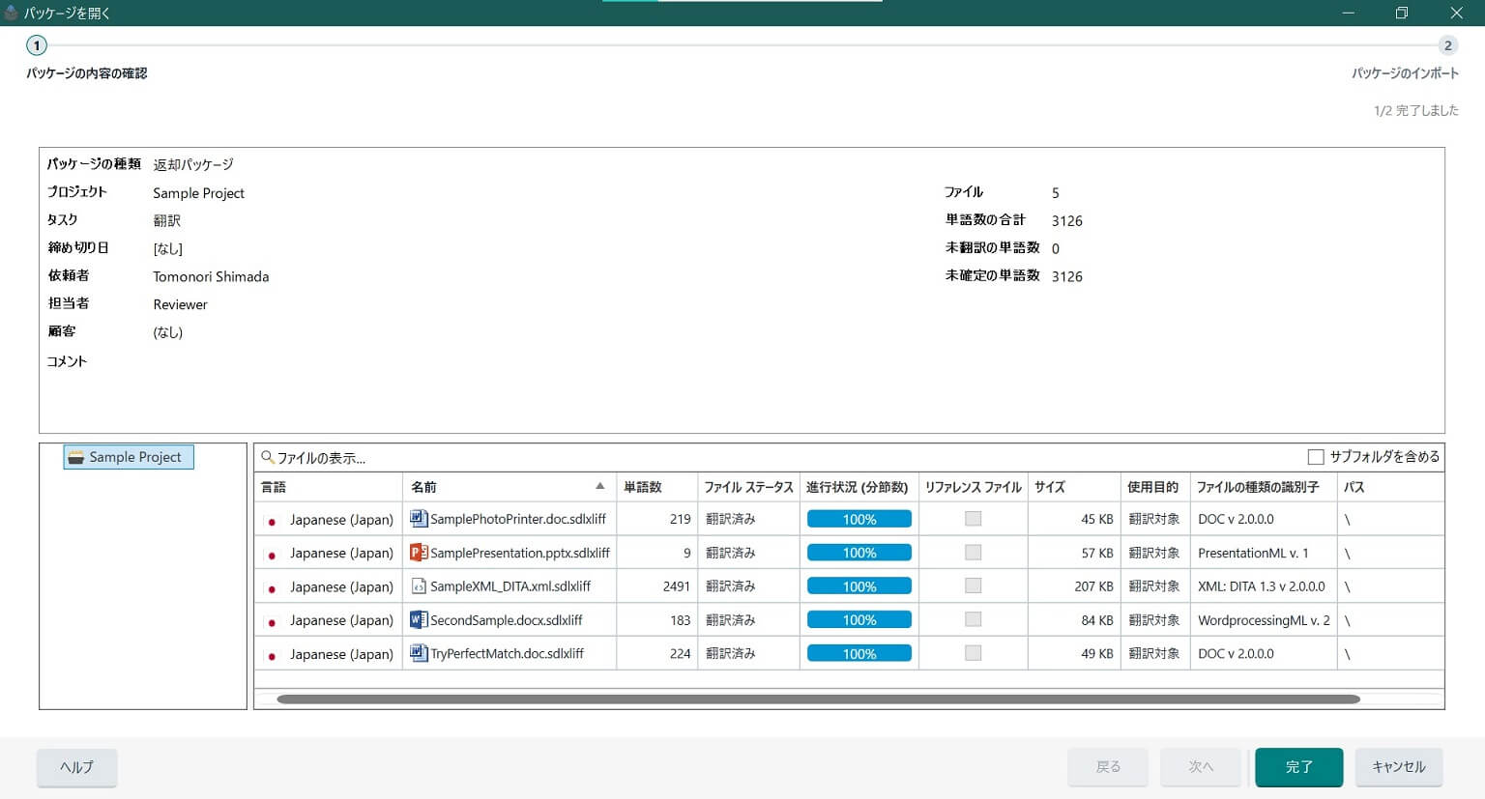Click the Sample Project folder icon

[76, 457]
